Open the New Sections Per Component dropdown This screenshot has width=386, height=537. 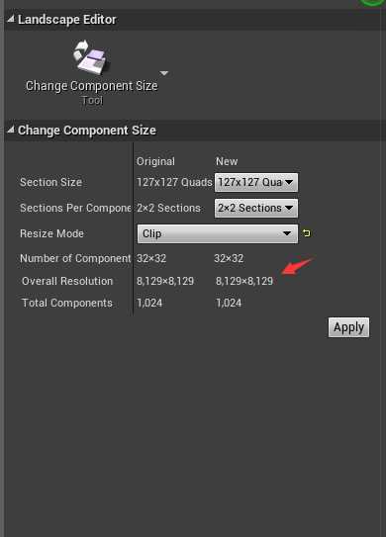click(256, 208)
